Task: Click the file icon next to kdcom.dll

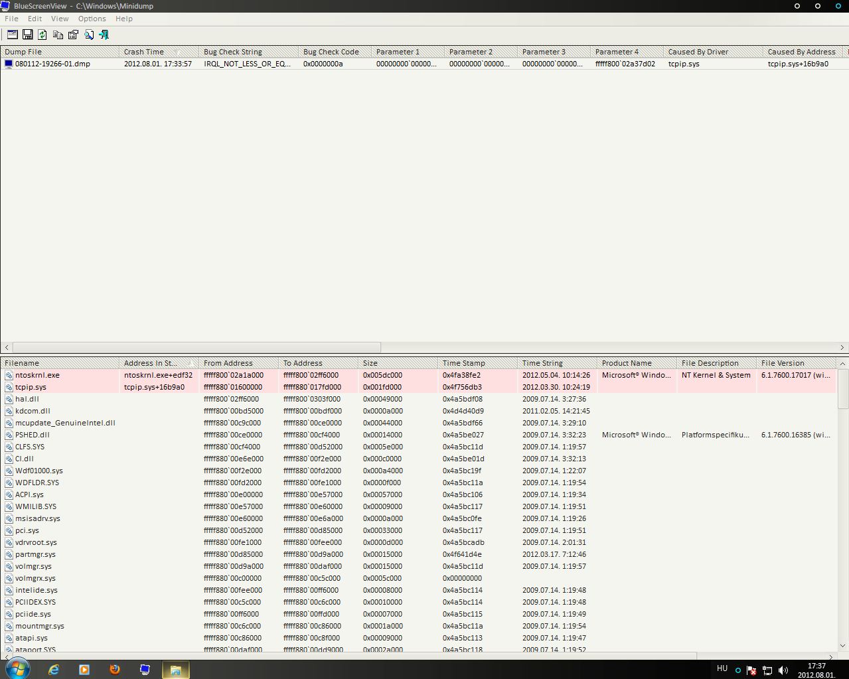Action: point(9,411)
